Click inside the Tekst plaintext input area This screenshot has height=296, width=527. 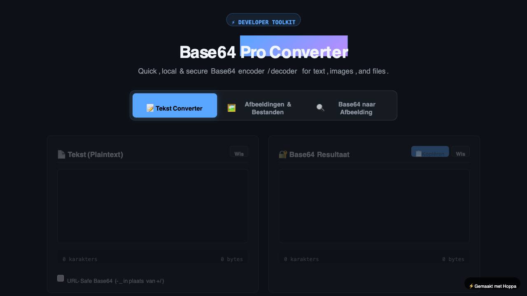(x=153, y=206)
